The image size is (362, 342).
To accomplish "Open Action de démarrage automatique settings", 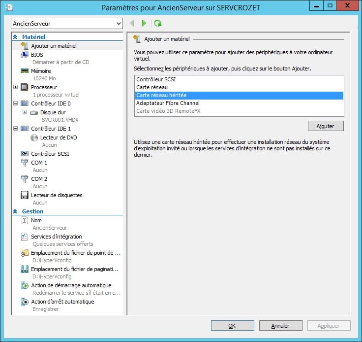I will pyautogui.click(x=71, y=285).
